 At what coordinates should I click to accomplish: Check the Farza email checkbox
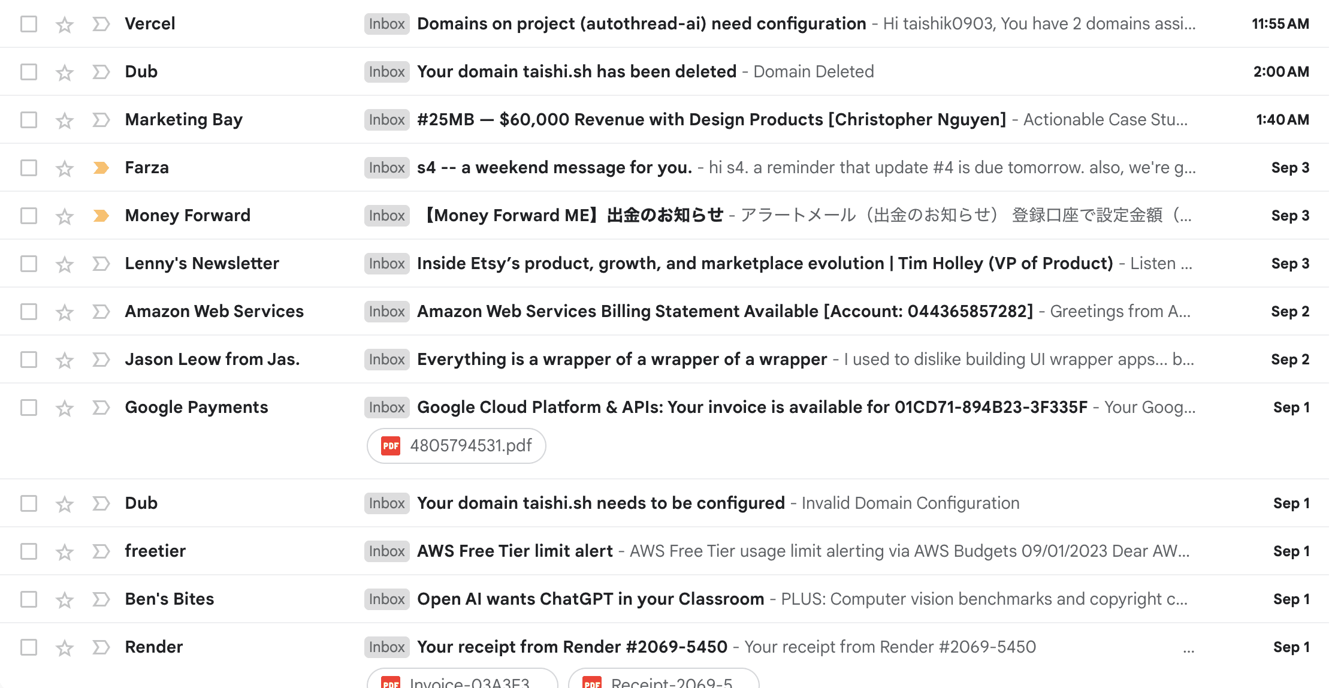[x=29, y=168]
